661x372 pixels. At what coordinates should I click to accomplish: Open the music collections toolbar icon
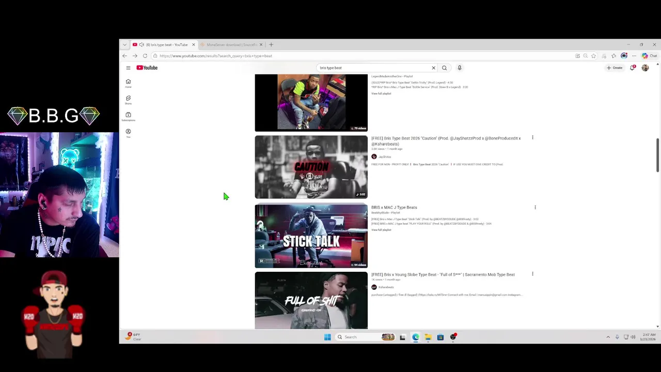pos(604,56)
